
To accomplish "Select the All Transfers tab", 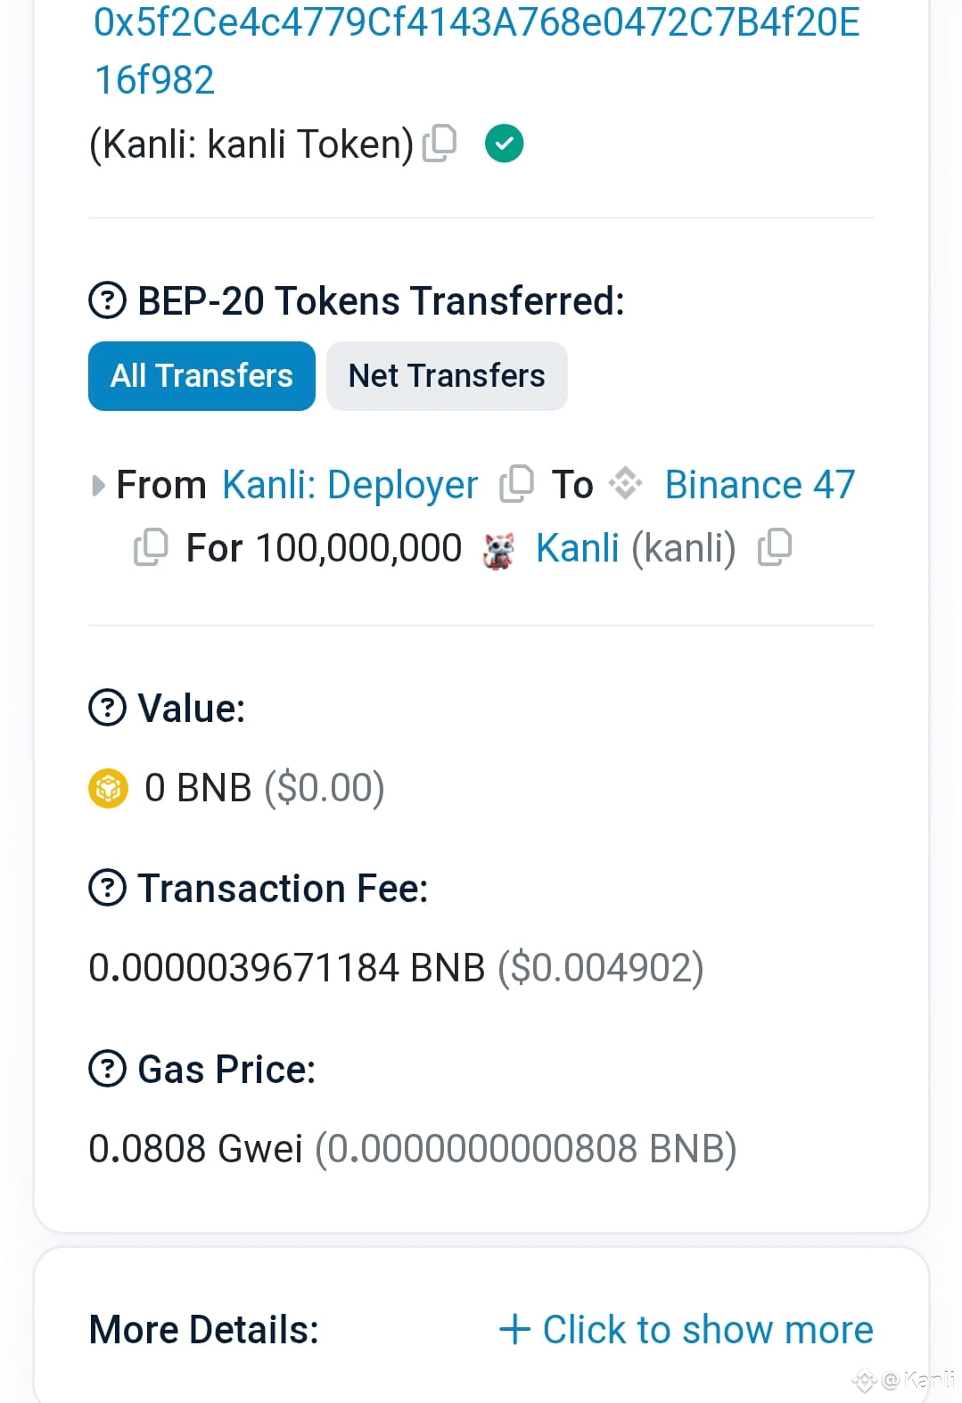I will 201,376.
